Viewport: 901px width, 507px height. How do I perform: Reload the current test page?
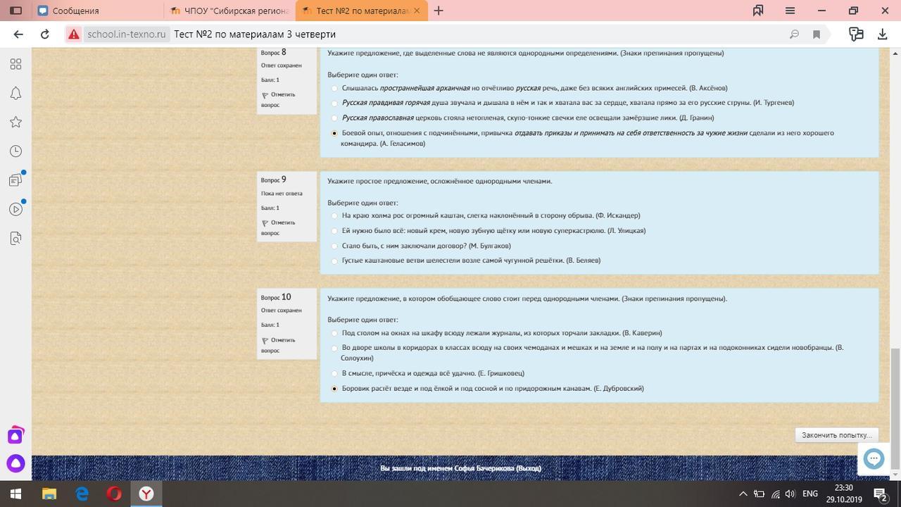[45, 34]
